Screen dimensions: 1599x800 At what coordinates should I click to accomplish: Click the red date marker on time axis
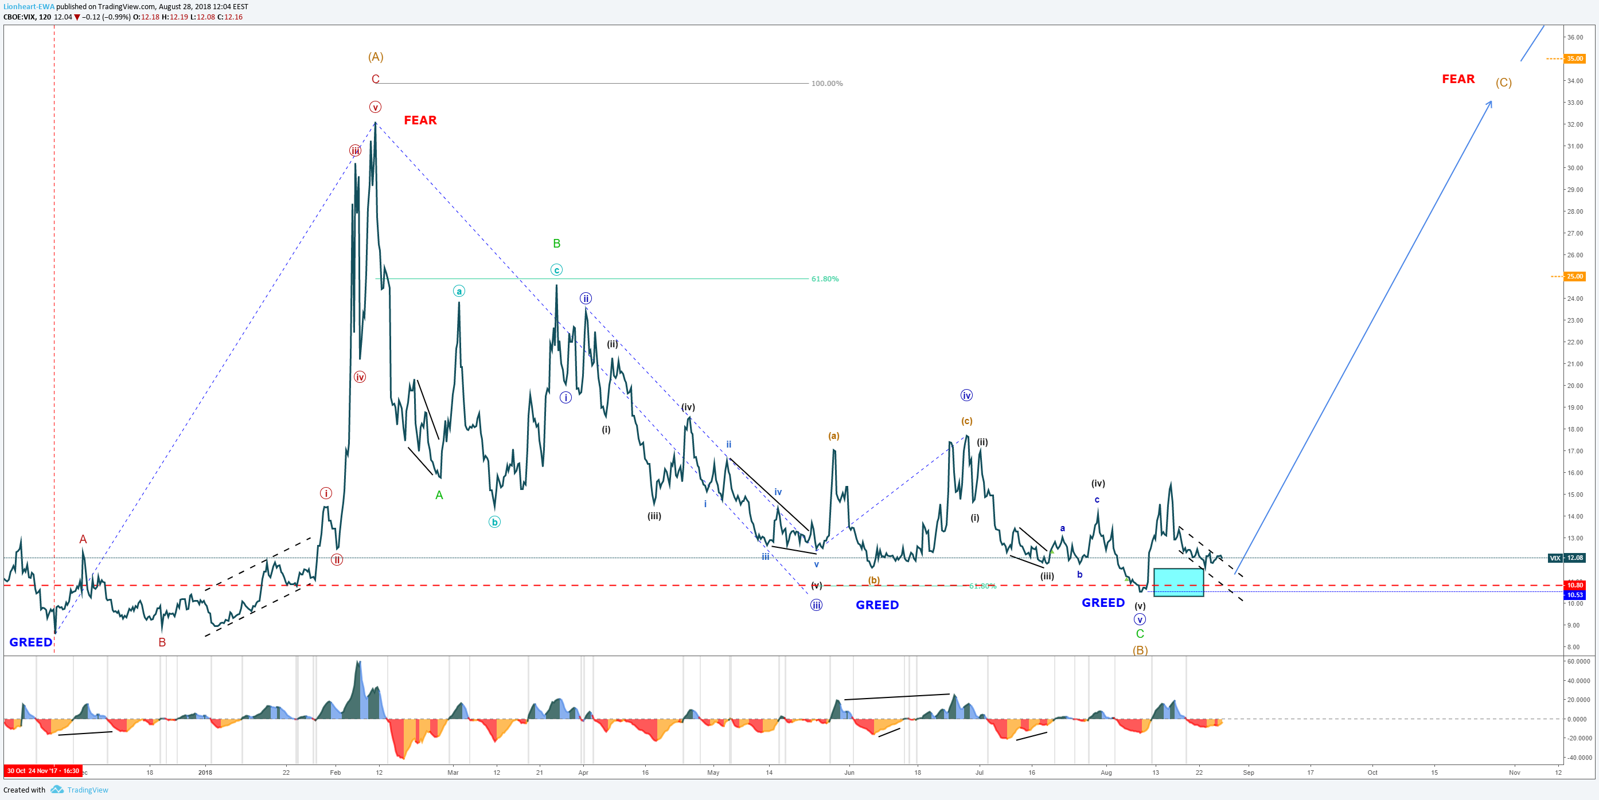point(43,771)
